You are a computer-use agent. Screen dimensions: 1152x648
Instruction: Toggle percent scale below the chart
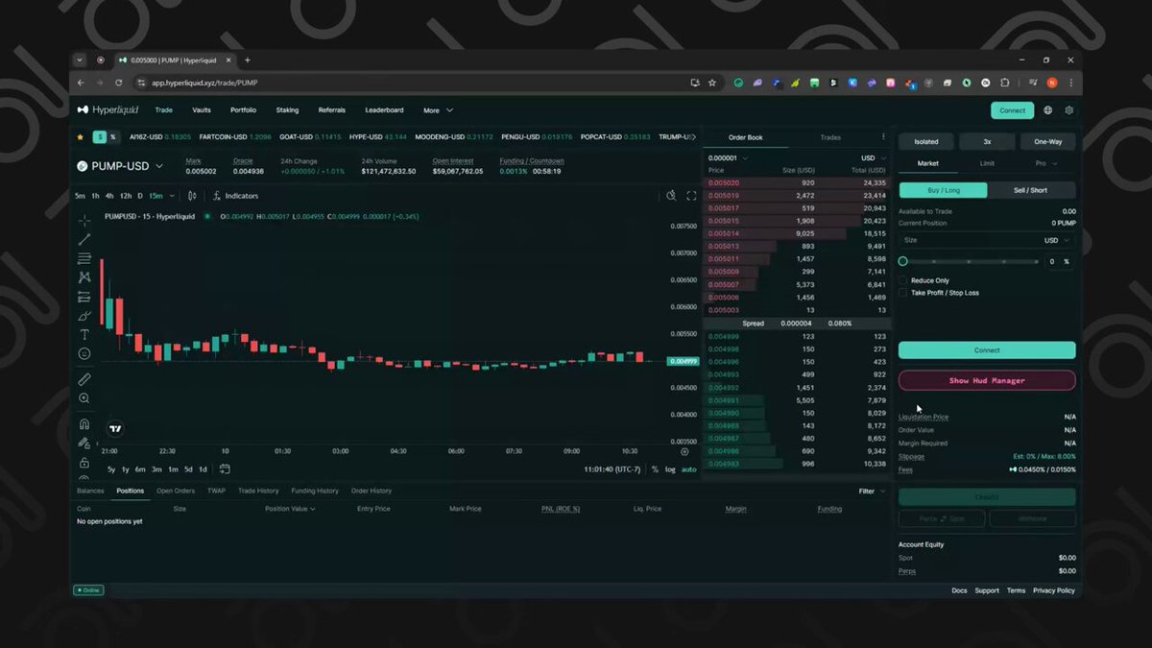[x=655, y=469]
